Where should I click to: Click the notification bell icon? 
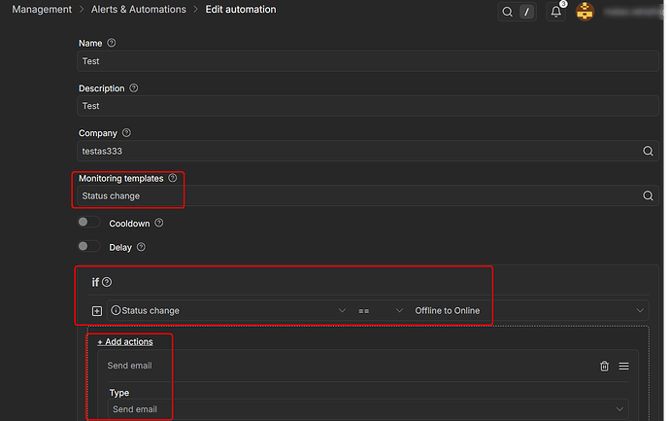tap(556, 12)
